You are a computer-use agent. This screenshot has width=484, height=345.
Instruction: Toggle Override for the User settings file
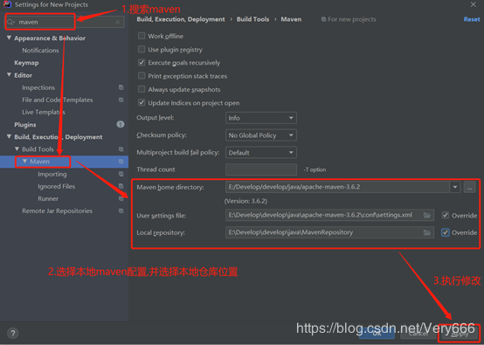[445, 215]
